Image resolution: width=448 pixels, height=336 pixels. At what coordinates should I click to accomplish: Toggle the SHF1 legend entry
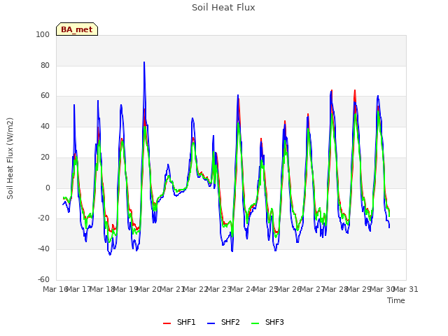click(179, 322)
